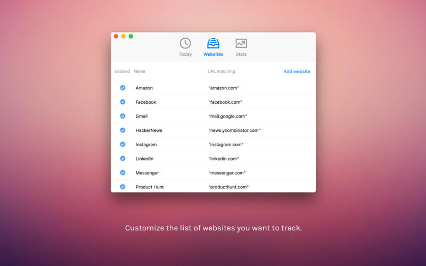Close the window with red button
This screenshot has height=266, width=426.
click(x=116, y=36)
